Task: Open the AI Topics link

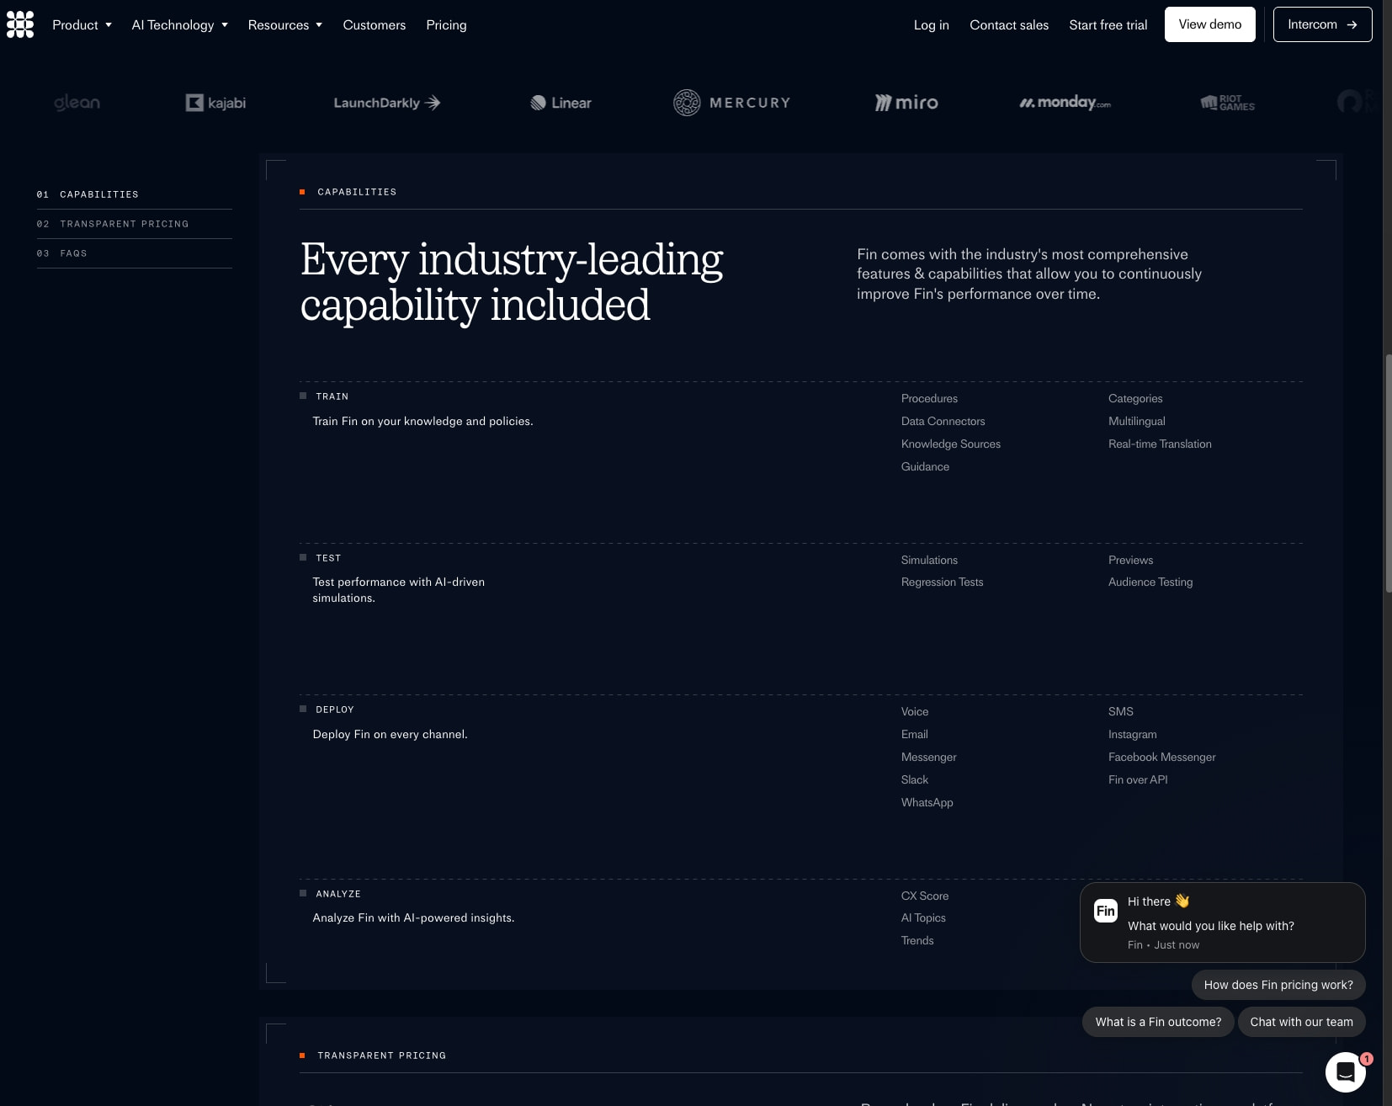Action: [923, 917]
